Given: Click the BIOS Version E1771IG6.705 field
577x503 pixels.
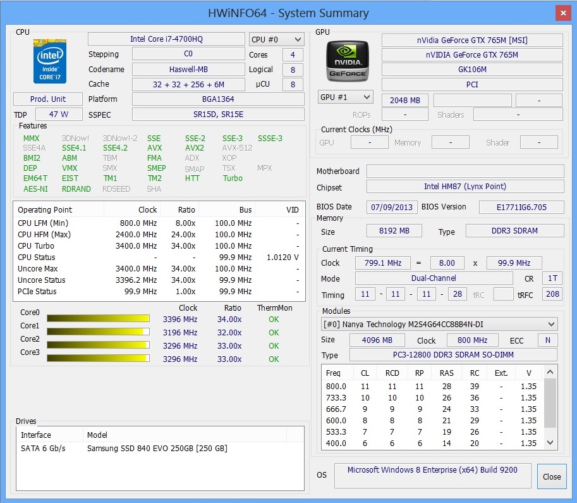Looking at the screenshot, I should pos(521,207).
